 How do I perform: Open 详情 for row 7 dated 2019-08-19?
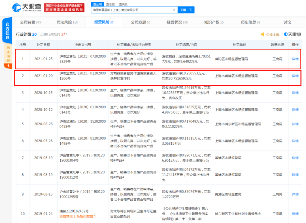[x=295, y=158]
